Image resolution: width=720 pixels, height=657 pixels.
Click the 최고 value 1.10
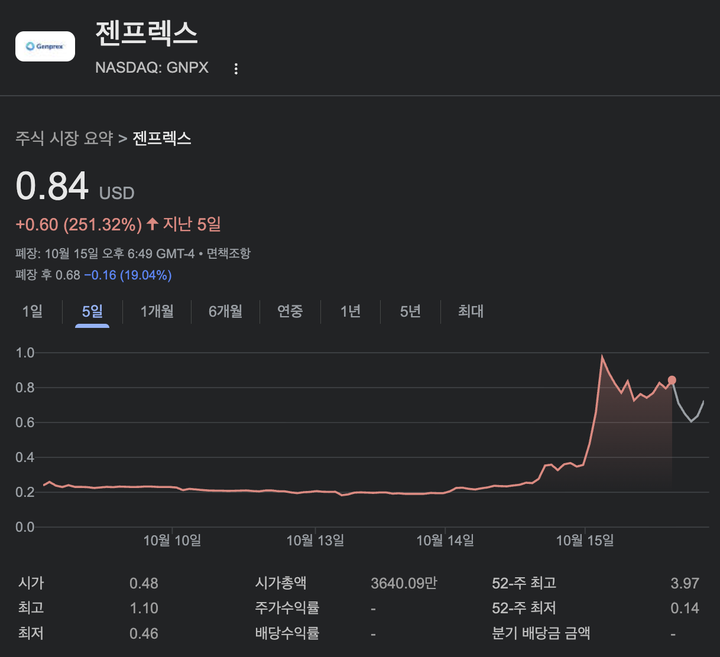(144, 608)
